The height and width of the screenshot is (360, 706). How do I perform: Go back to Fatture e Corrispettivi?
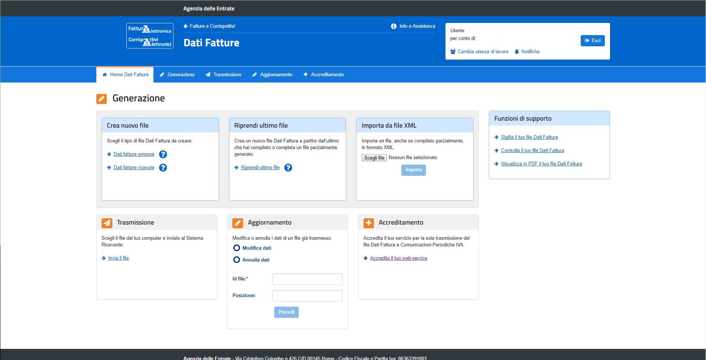tap(209, 26)
